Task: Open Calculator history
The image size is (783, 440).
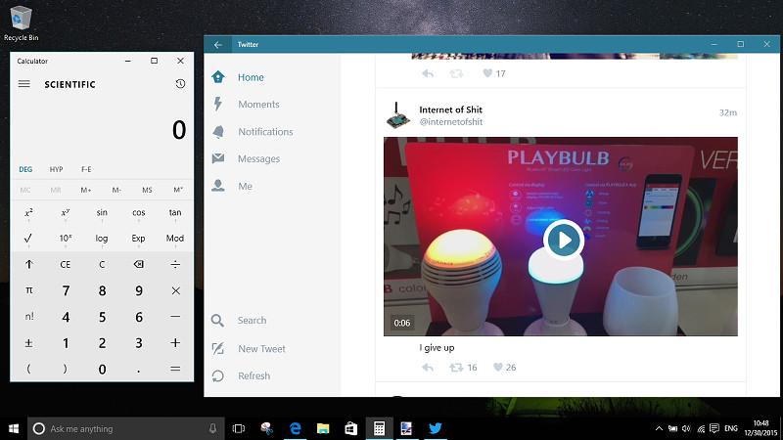Action: pyautogui.click(x=180, y=84)
